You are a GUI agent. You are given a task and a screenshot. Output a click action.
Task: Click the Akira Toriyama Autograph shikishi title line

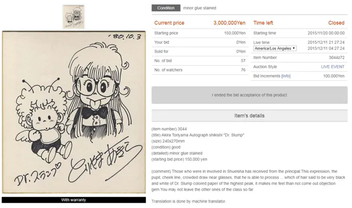(198, 135)
